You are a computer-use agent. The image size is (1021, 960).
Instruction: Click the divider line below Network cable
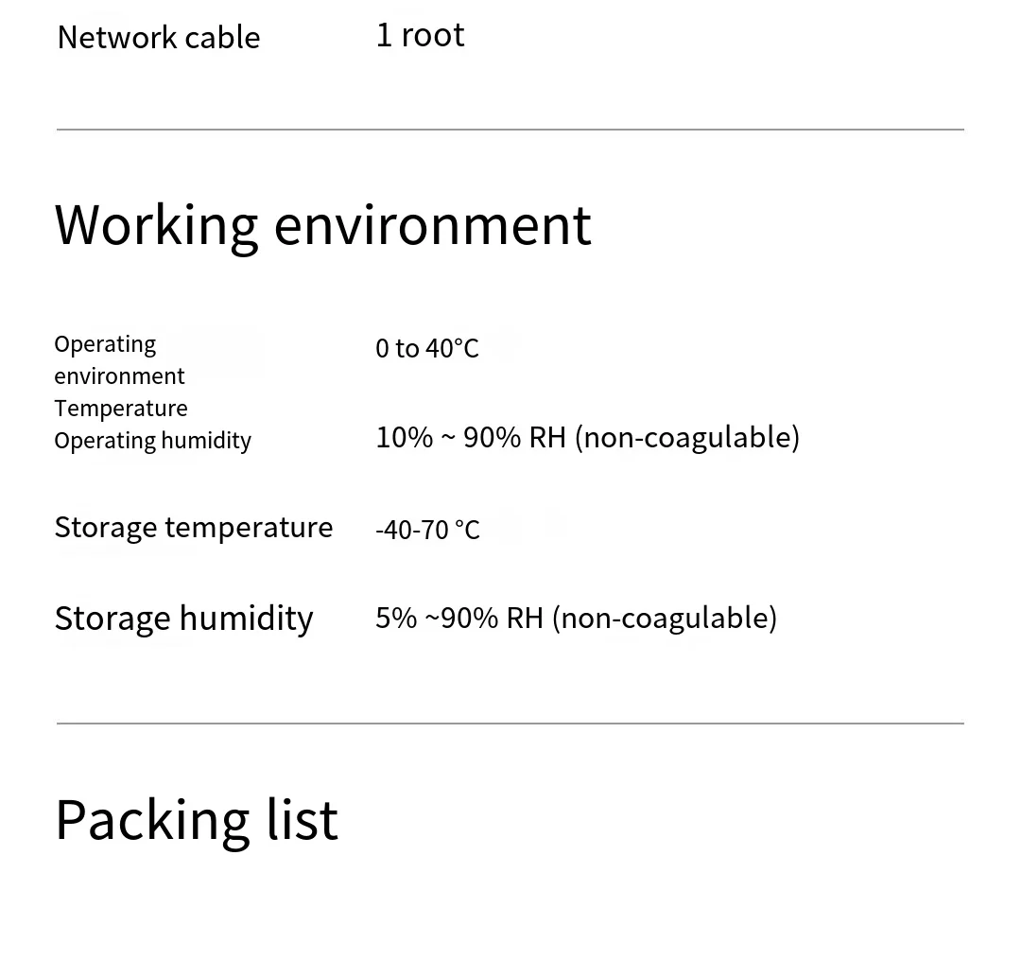point(510,130)
